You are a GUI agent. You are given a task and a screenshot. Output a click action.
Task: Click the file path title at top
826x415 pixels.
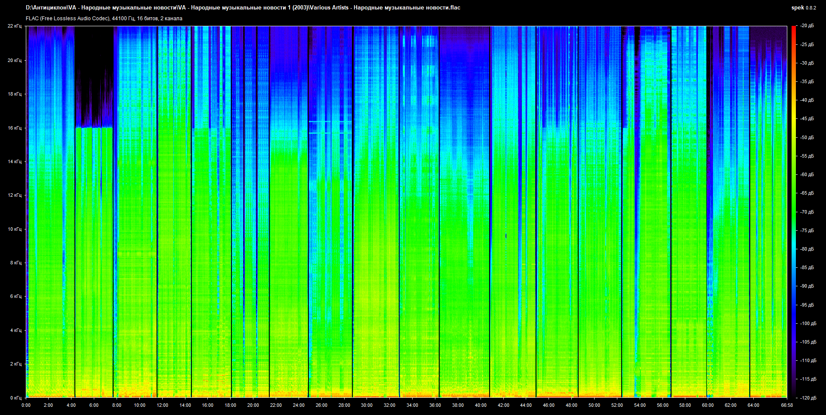pyautogui.click(x=243, y=8)
